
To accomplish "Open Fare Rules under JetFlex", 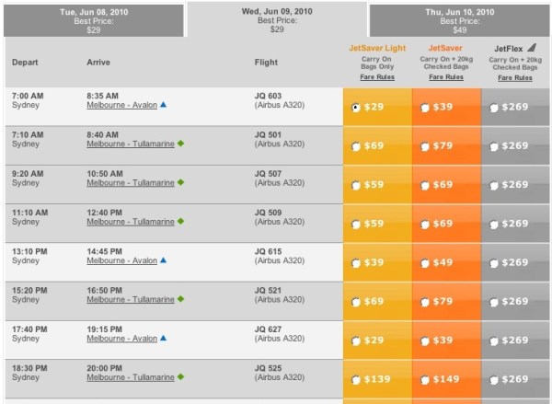I will (x=515, y=77).
